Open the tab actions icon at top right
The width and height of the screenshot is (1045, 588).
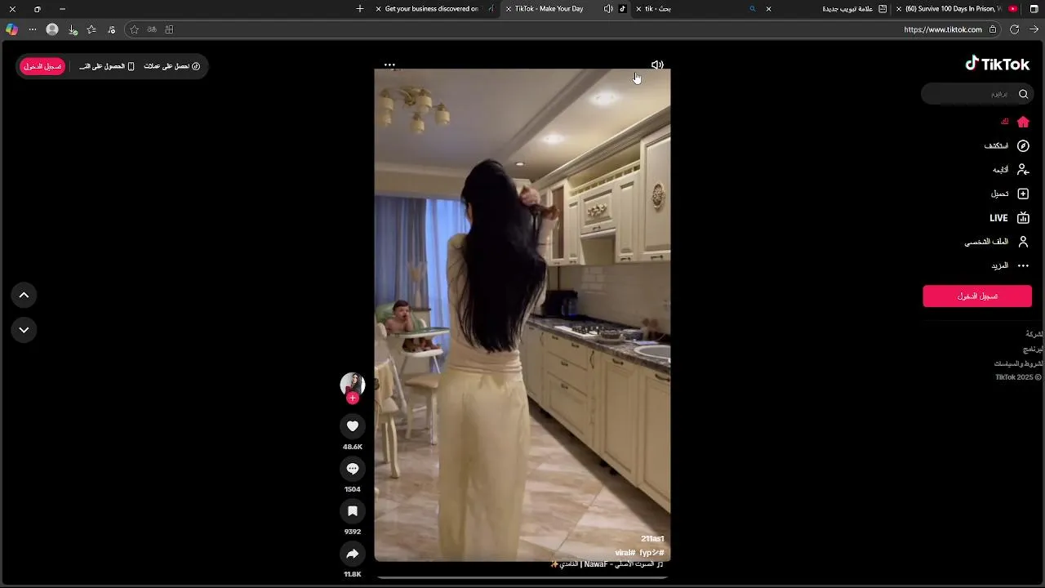tap(1034, 9)
